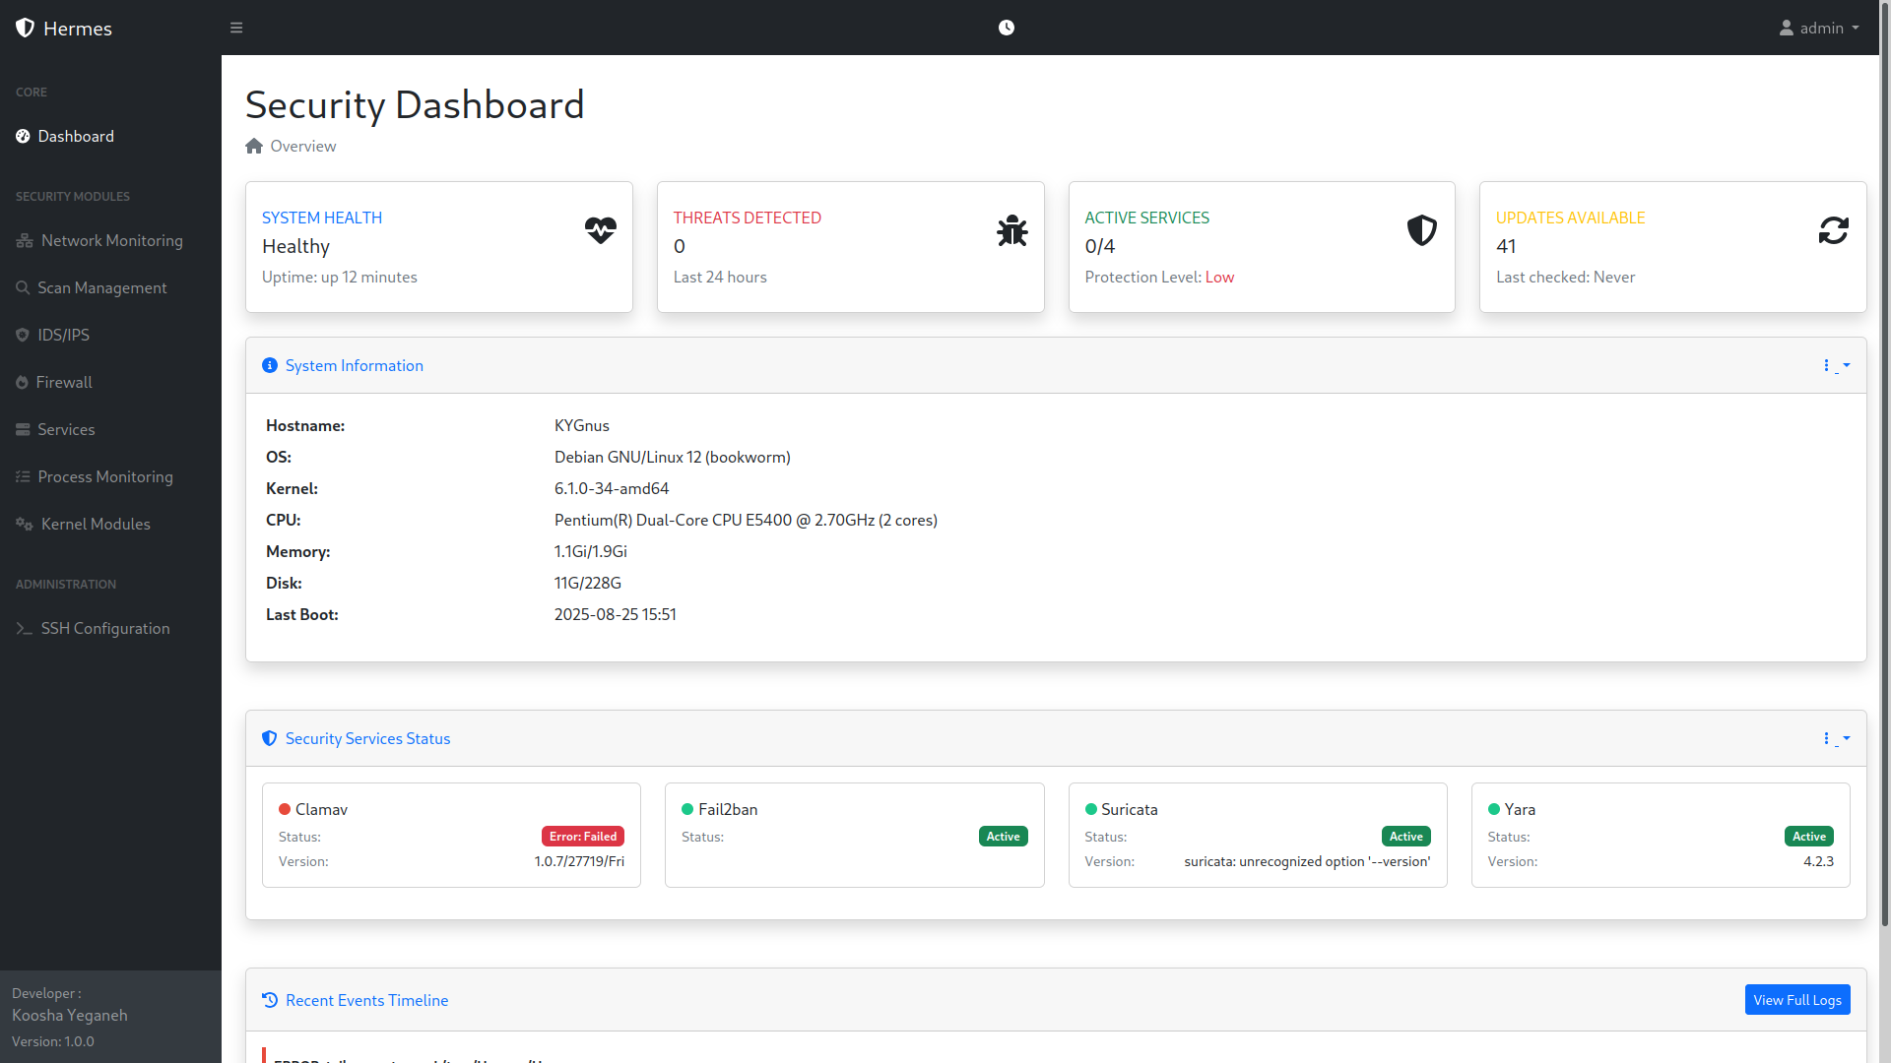Viewport: 1891px width, 1063px height.
Task: Click the Updates Available refresh icon
Action: click(1833, 230)
